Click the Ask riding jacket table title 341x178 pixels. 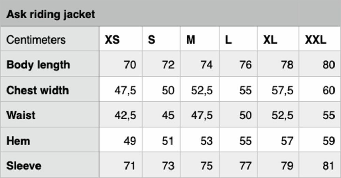(x=51, y=15)
